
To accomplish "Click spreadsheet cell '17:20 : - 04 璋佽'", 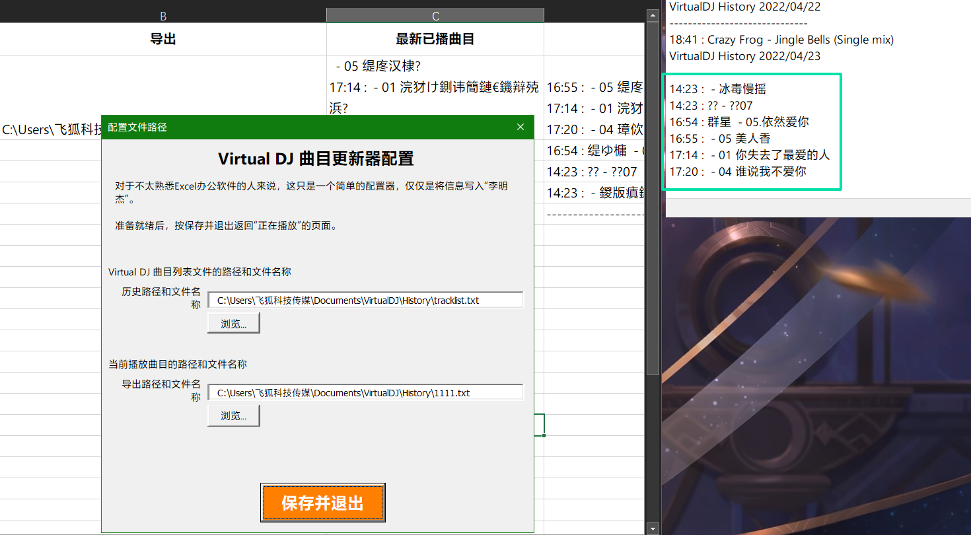I will (594, 129).
